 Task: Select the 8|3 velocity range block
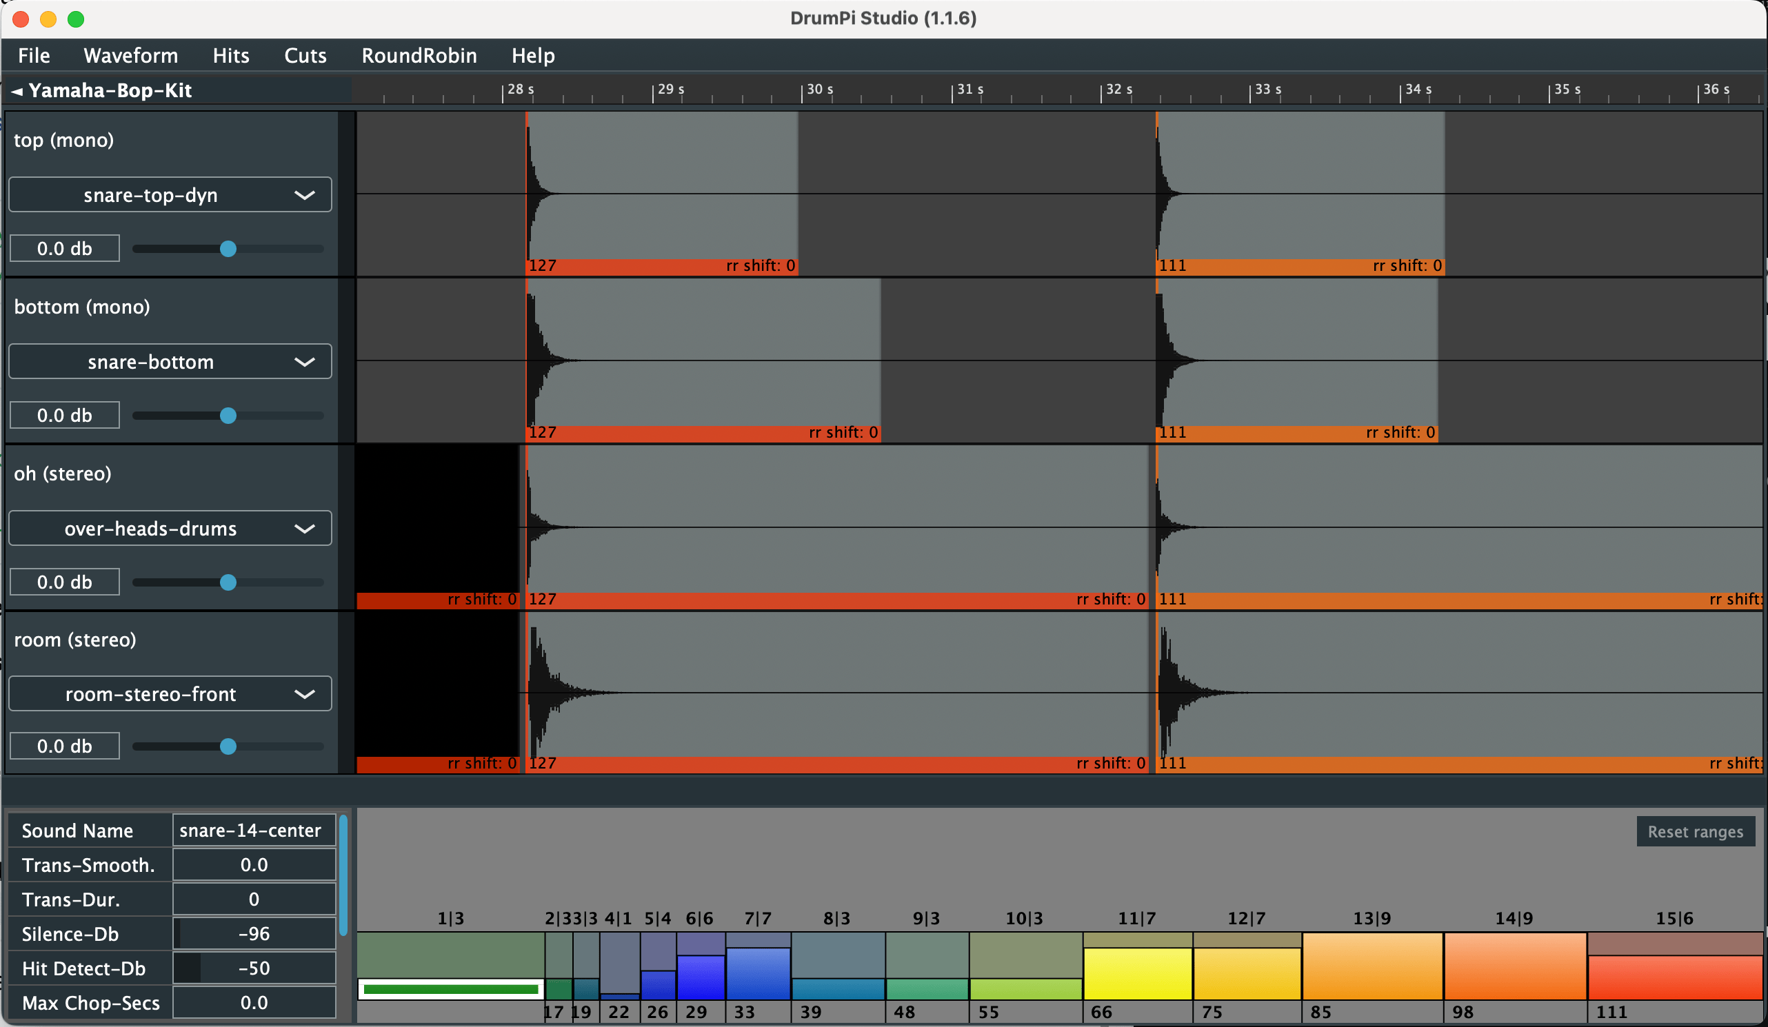pos(838,966)
